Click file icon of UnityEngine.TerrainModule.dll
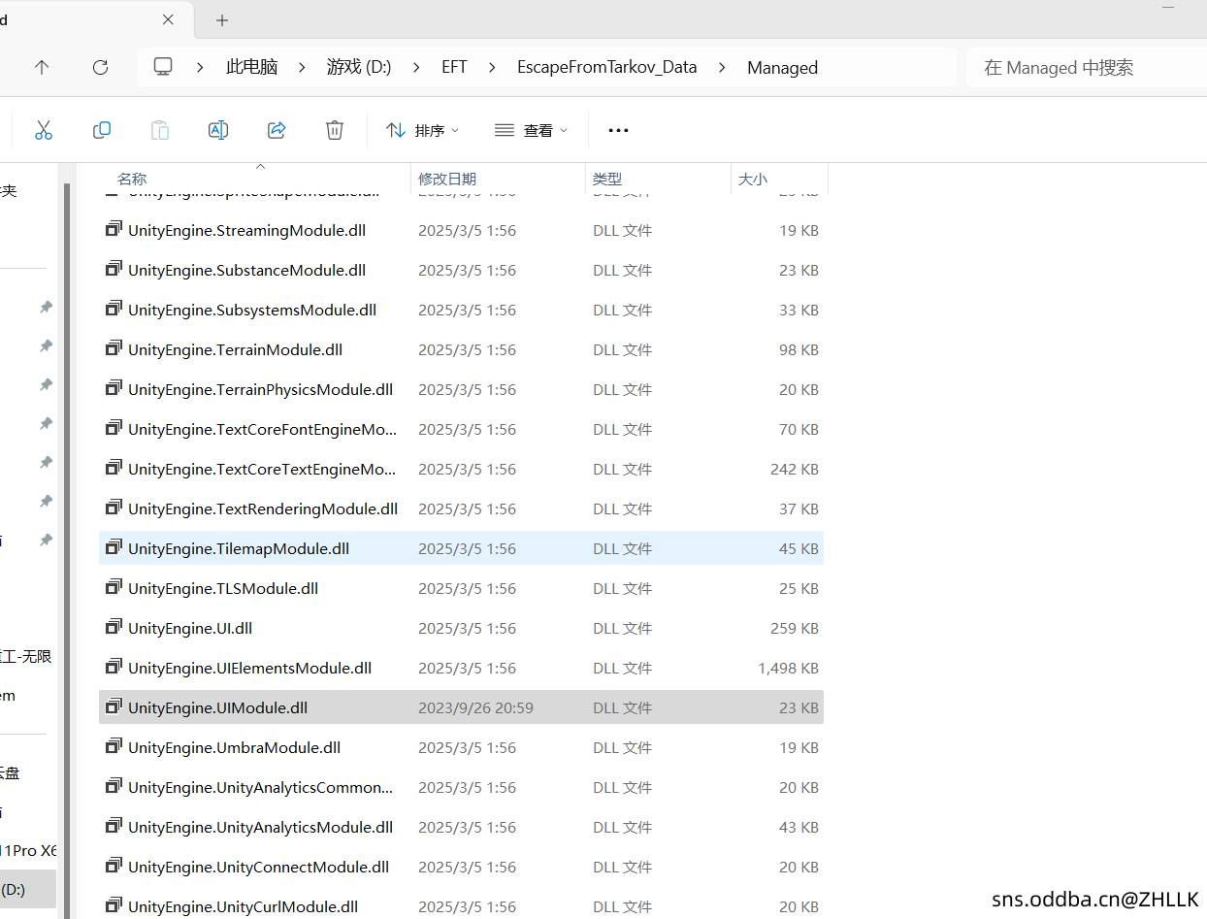The height and width of the screenshot is (919, 1207). 114,349
